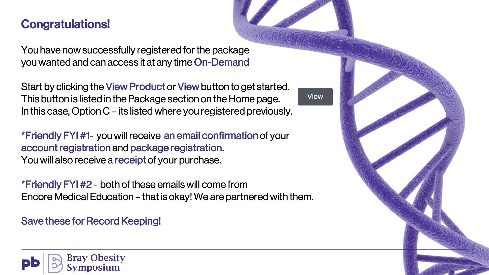Click 'Save these for Record Keeping!' text
The image size is (489, 275).
[x=91, y=221]
